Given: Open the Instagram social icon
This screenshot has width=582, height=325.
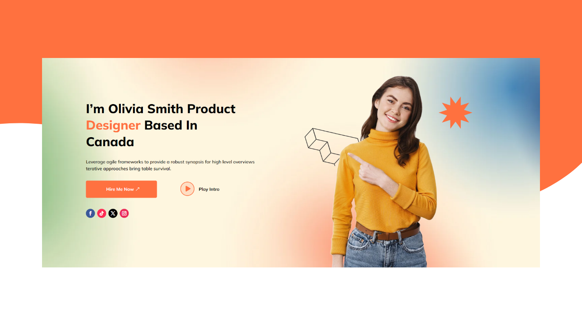Looking at the screenshot, I should click(124, 213).
